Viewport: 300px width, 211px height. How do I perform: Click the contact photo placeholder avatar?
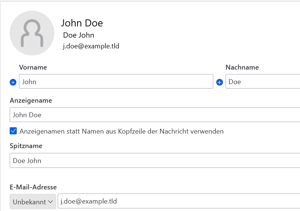tap(32, 33)
